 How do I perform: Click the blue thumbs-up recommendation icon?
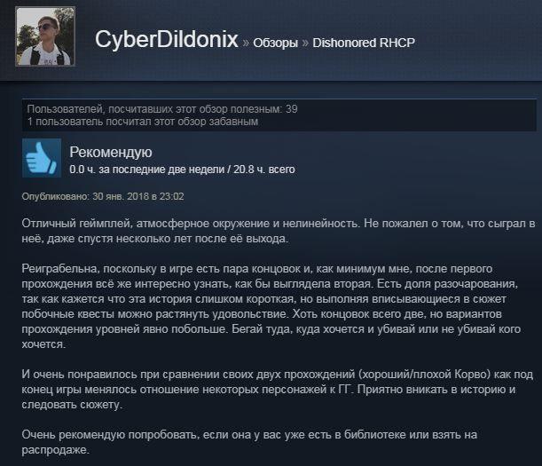[x=42, y=158]
